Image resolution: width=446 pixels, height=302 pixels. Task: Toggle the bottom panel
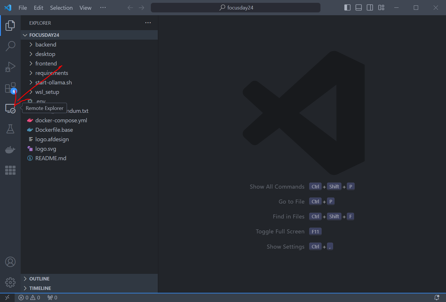pyautogui.click(x=359, y=7)
